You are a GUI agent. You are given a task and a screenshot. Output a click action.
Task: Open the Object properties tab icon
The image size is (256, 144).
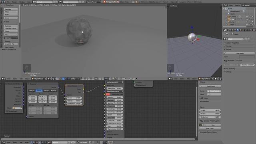240,30
